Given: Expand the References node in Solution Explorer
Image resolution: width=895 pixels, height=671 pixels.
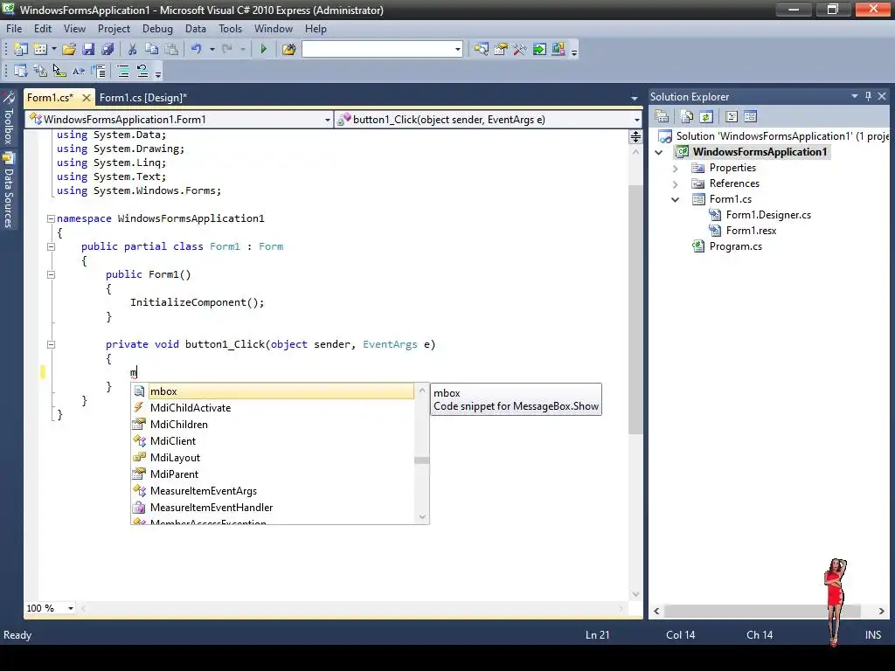Looking at the screenshot, I should pos(676,184).
